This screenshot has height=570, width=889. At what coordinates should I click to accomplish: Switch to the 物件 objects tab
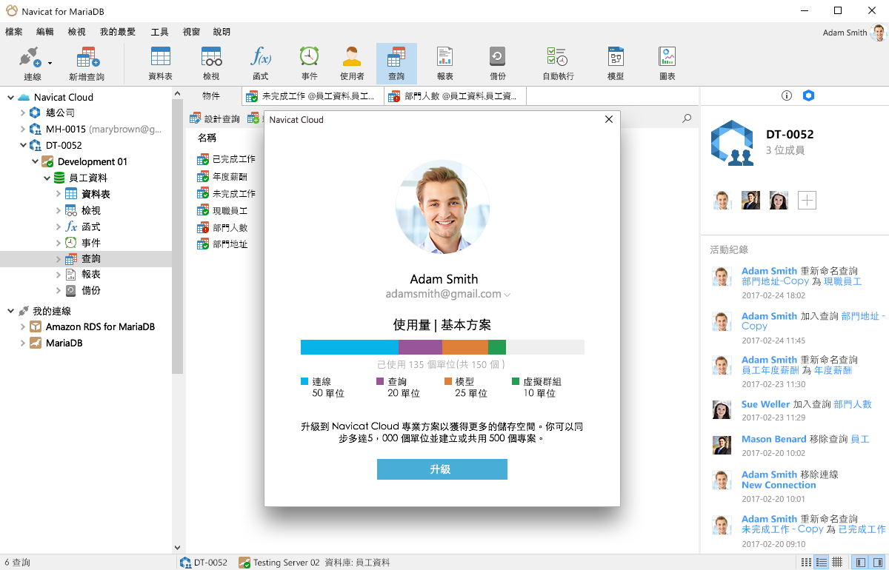[211, 96]
